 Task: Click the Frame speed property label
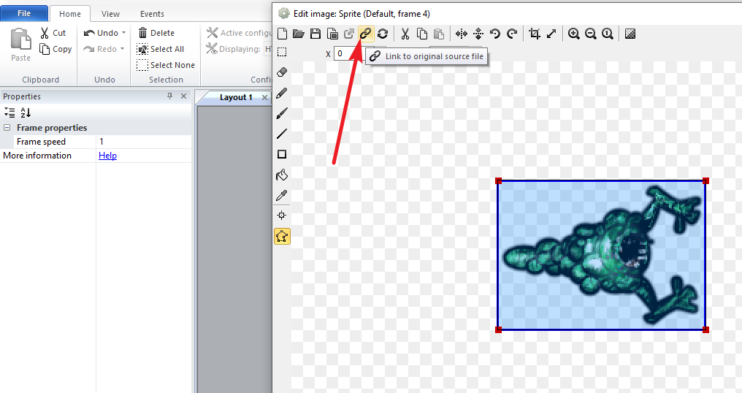pyautogui.click(x=41, y=142)
